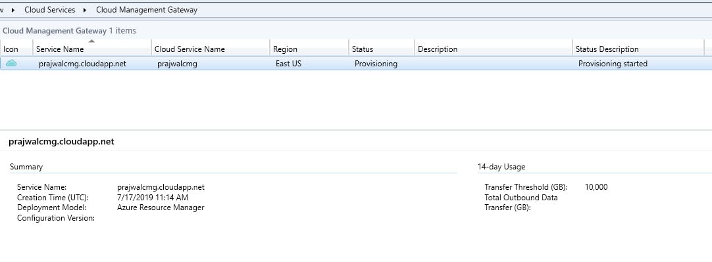This screenshot has width=712, height=262.
Task: Select prajwalcmg cloud service name cell
Action: [x=177, y=64]
